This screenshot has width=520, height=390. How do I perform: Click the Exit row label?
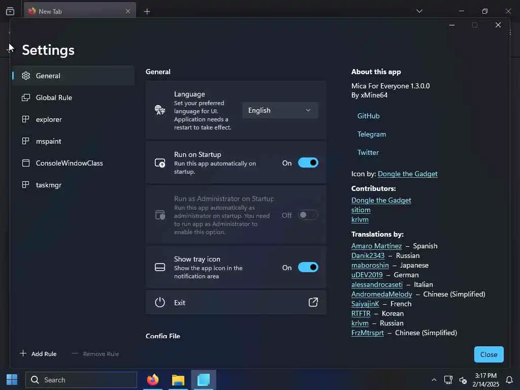tap(180, 303)
